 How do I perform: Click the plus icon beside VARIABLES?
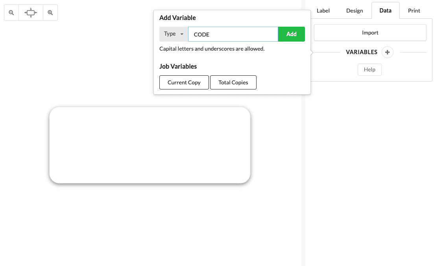[x=387, y=52]
